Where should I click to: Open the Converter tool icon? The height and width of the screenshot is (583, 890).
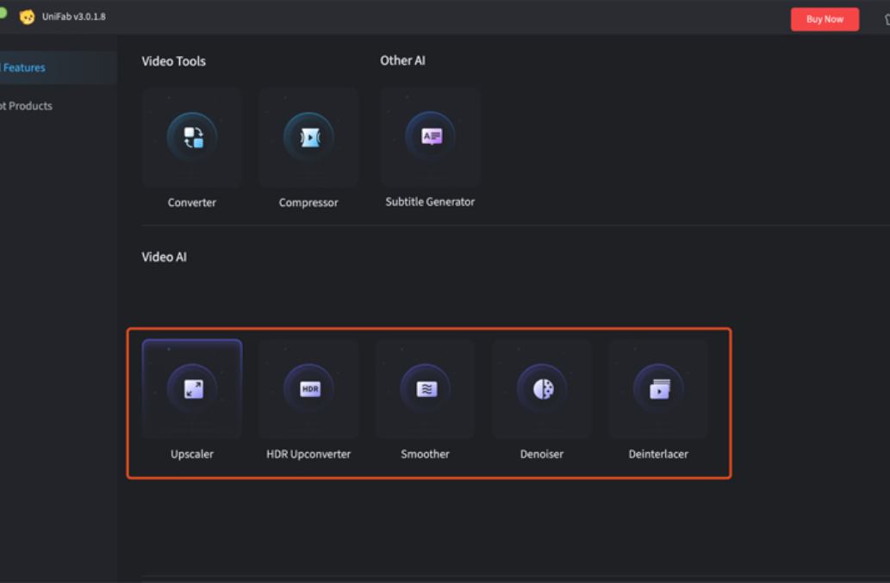[192, 137]
